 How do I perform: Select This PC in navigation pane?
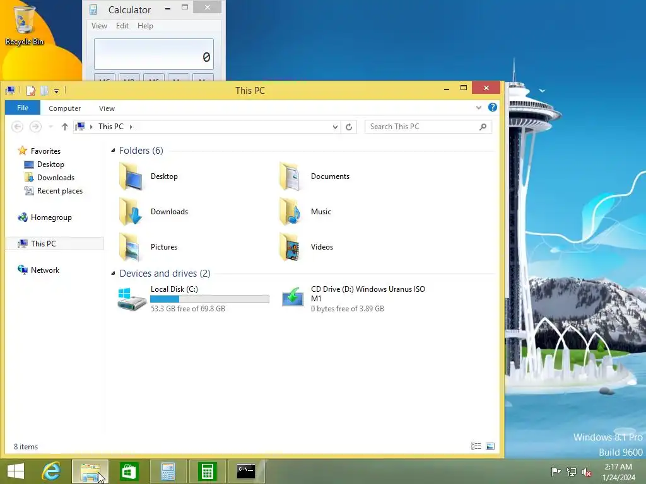[55, 244]
